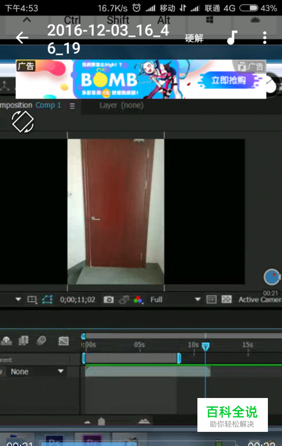Click the work area start handle

point(83,358)
